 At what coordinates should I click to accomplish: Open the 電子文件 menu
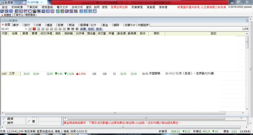coord(62,7)
